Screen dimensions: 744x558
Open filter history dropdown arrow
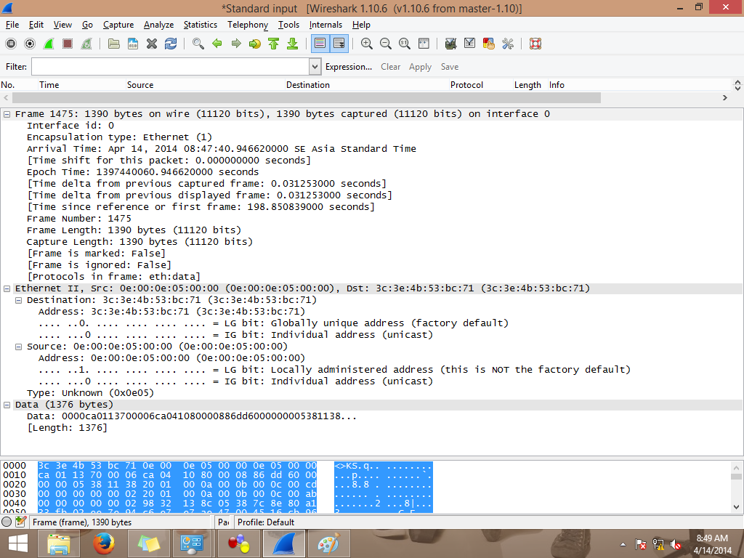[x=315, y=67]
